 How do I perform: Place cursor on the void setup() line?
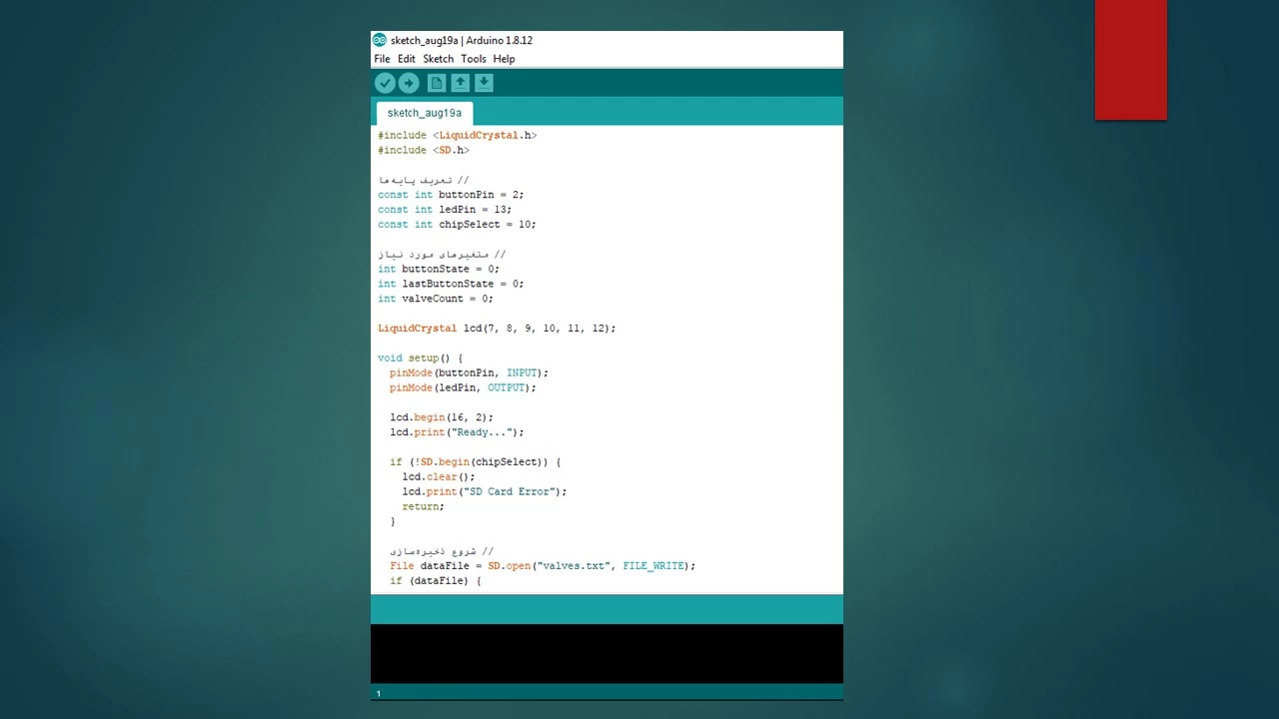click(x=420, y=358)
